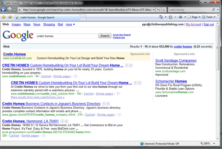Open the Print options dropdown arrow
This screenshot has width=222, height=149.
(x=185, y=17)
